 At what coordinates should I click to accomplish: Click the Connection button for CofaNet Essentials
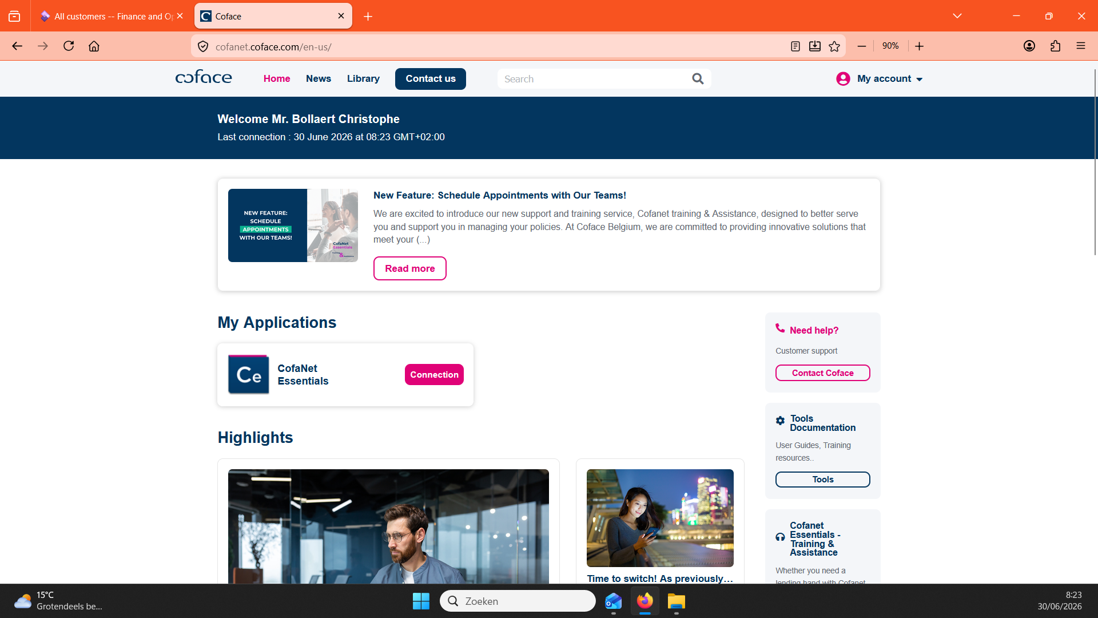(x=434, y=375)
